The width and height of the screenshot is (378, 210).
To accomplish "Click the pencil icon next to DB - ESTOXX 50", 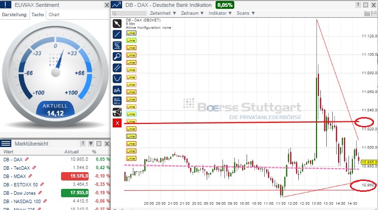I will coord(42,184).
